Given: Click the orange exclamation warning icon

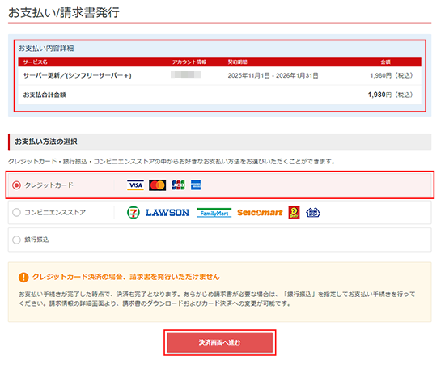Looking at the screenshot, I should pos(23,278).
